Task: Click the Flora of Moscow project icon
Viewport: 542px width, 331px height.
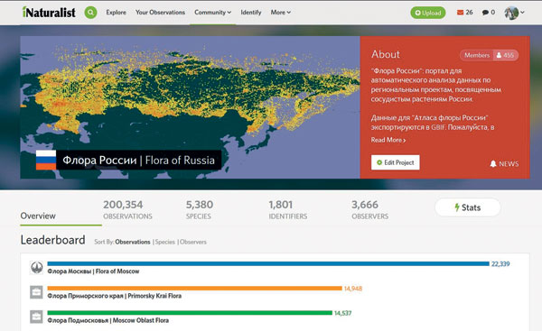Action: [x=37, y=268]
